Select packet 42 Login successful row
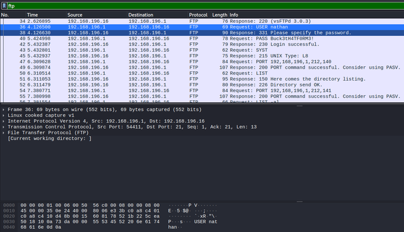Screen dimensions: 404x232 click(202, 44)
